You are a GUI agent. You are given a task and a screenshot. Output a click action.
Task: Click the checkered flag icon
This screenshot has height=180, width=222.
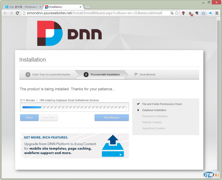[x=136, y=74]
